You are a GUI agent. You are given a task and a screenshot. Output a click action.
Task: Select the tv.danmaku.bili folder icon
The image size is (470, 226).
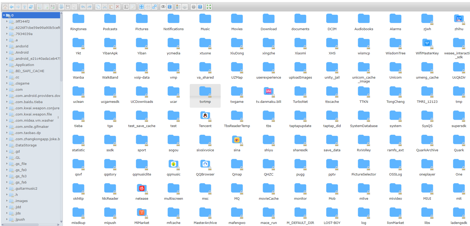click(x=269, y=92)
